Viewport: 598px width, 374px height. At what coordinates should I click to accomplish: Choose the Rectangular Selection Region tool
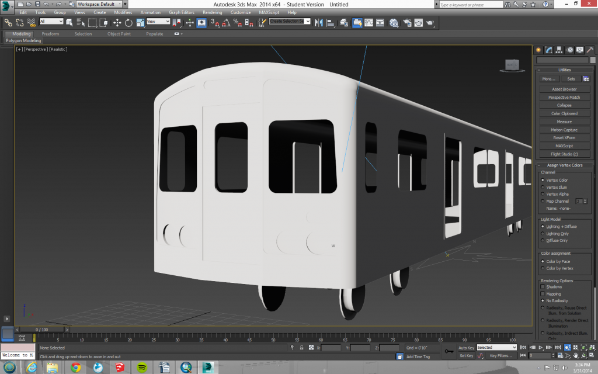92,23
